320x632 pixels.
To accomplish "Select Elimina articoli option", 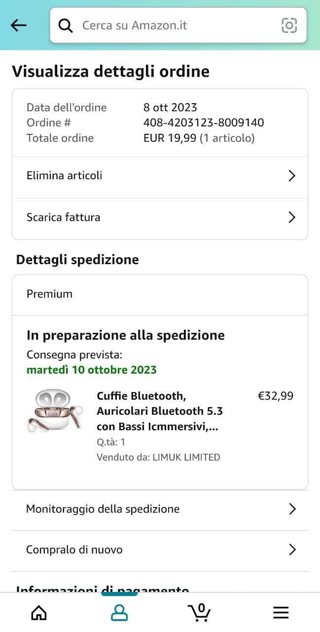I will (x=65, y=176).
